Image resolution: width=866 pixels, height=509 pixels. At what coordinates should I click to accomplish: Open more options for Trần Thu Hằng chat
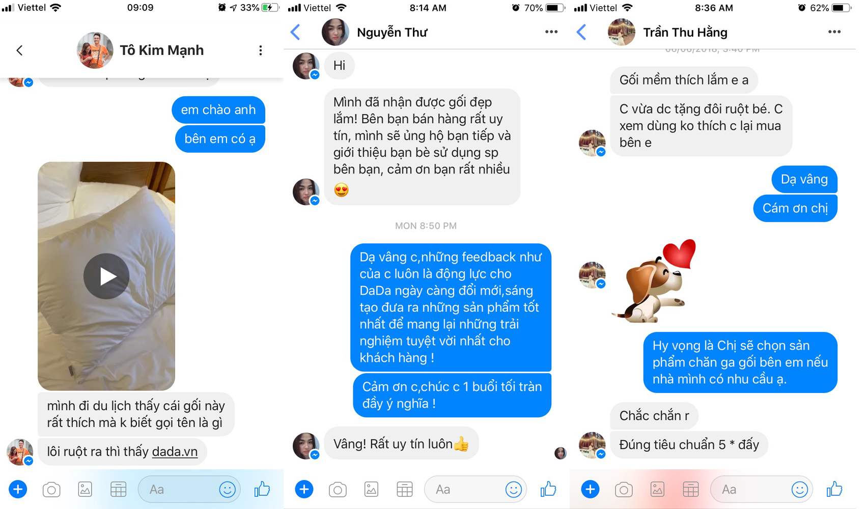(834, 32)
